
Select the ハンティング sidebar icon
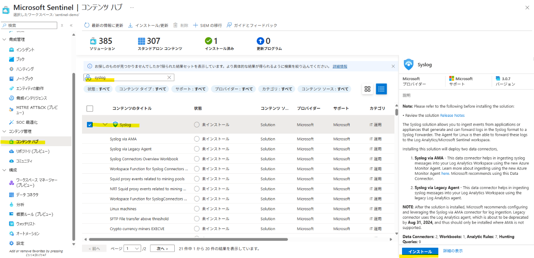click(11, 69)
